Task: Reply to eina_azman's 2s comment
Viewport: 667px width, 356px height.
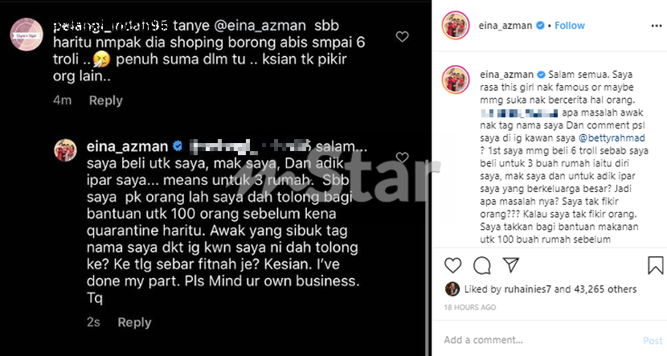Action: click(x=134, y=322)
